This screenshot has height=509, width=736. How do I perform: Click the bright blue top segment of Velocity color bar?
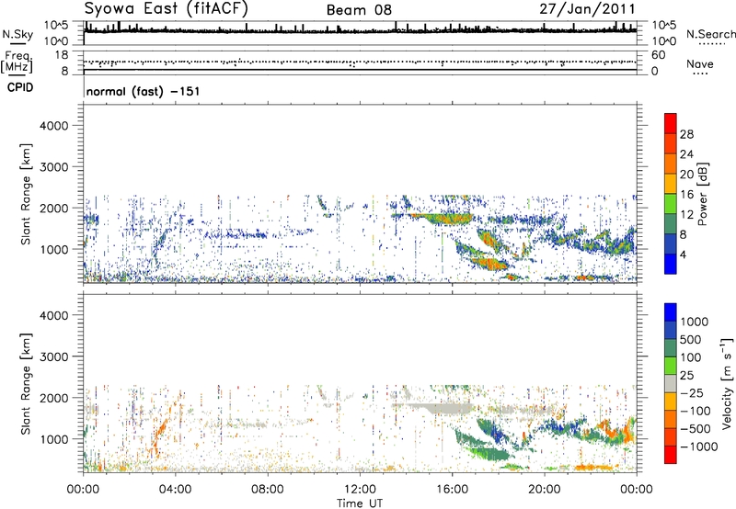click(671, 312)
